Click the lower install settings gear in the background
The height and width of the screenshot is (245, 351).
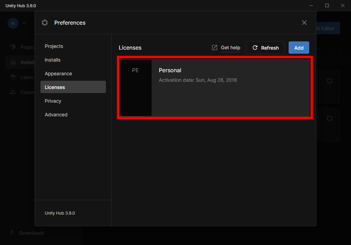(x=329, y=118)
